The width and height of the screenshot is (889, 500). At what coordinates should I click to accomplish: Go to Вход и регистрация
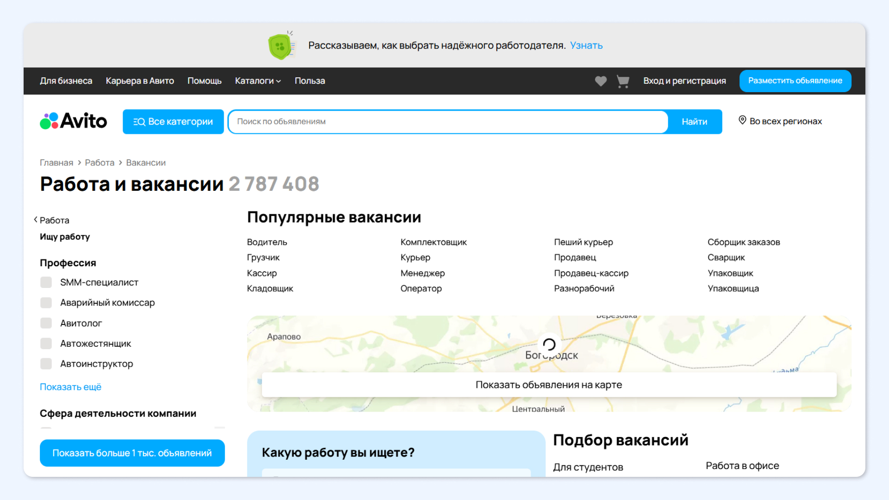point(684,81)
